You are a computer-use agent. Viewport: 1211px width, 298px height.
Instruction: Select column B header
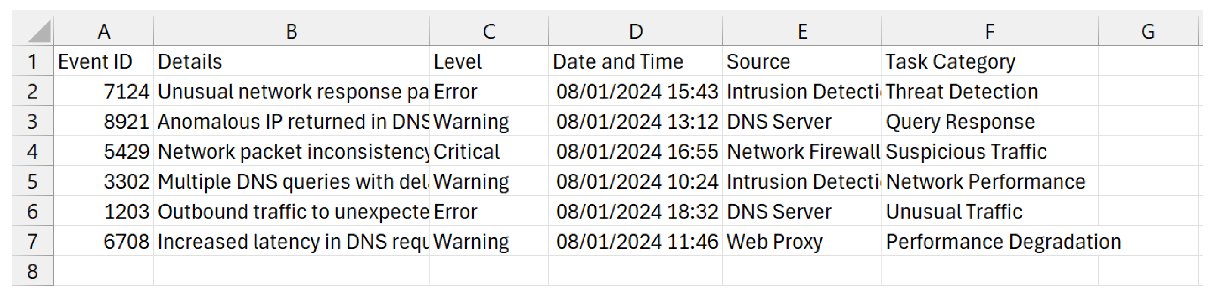292,32
